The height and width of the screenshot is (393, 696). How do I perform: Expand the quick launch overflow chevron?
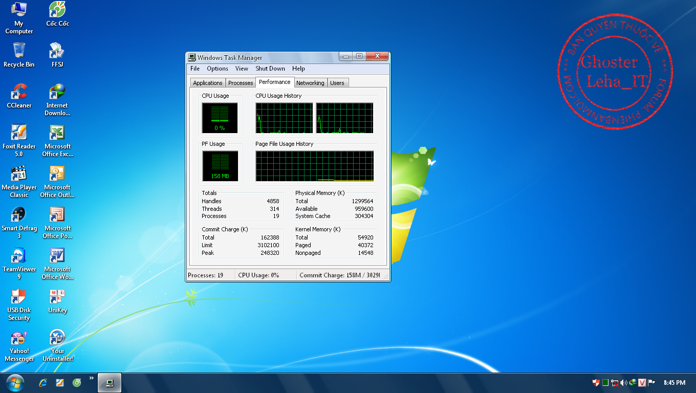tap(92, 378)
